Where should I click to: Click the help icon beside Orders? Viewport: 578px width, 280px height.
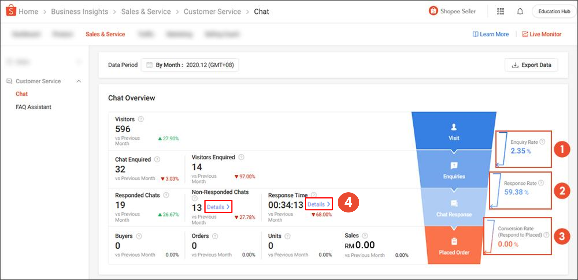215,236
